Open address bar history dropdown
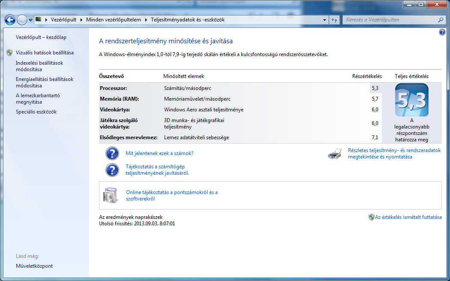This screenshot has height=281, width=450. coord(324,20)
